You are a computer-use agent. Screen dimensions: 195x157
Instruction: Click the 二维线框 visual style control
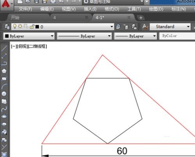point(37,46)
